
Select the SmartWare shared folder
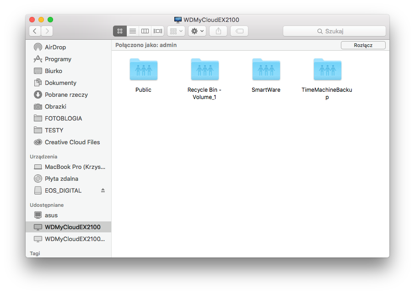tap(266, 75)
